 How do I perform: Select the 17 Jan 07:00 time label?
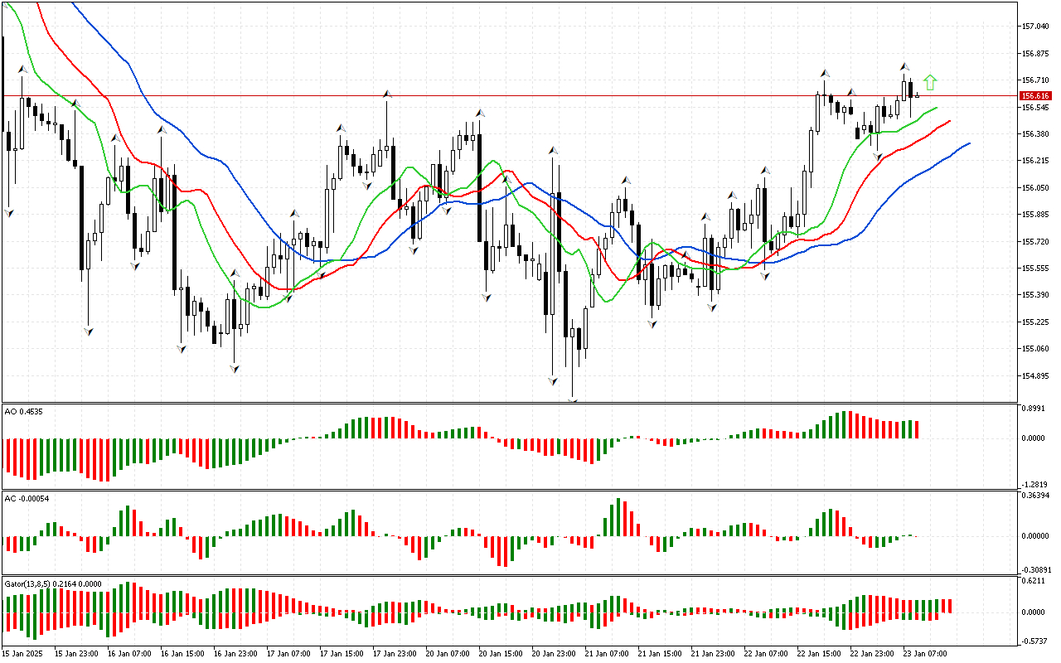pos(290,653)
